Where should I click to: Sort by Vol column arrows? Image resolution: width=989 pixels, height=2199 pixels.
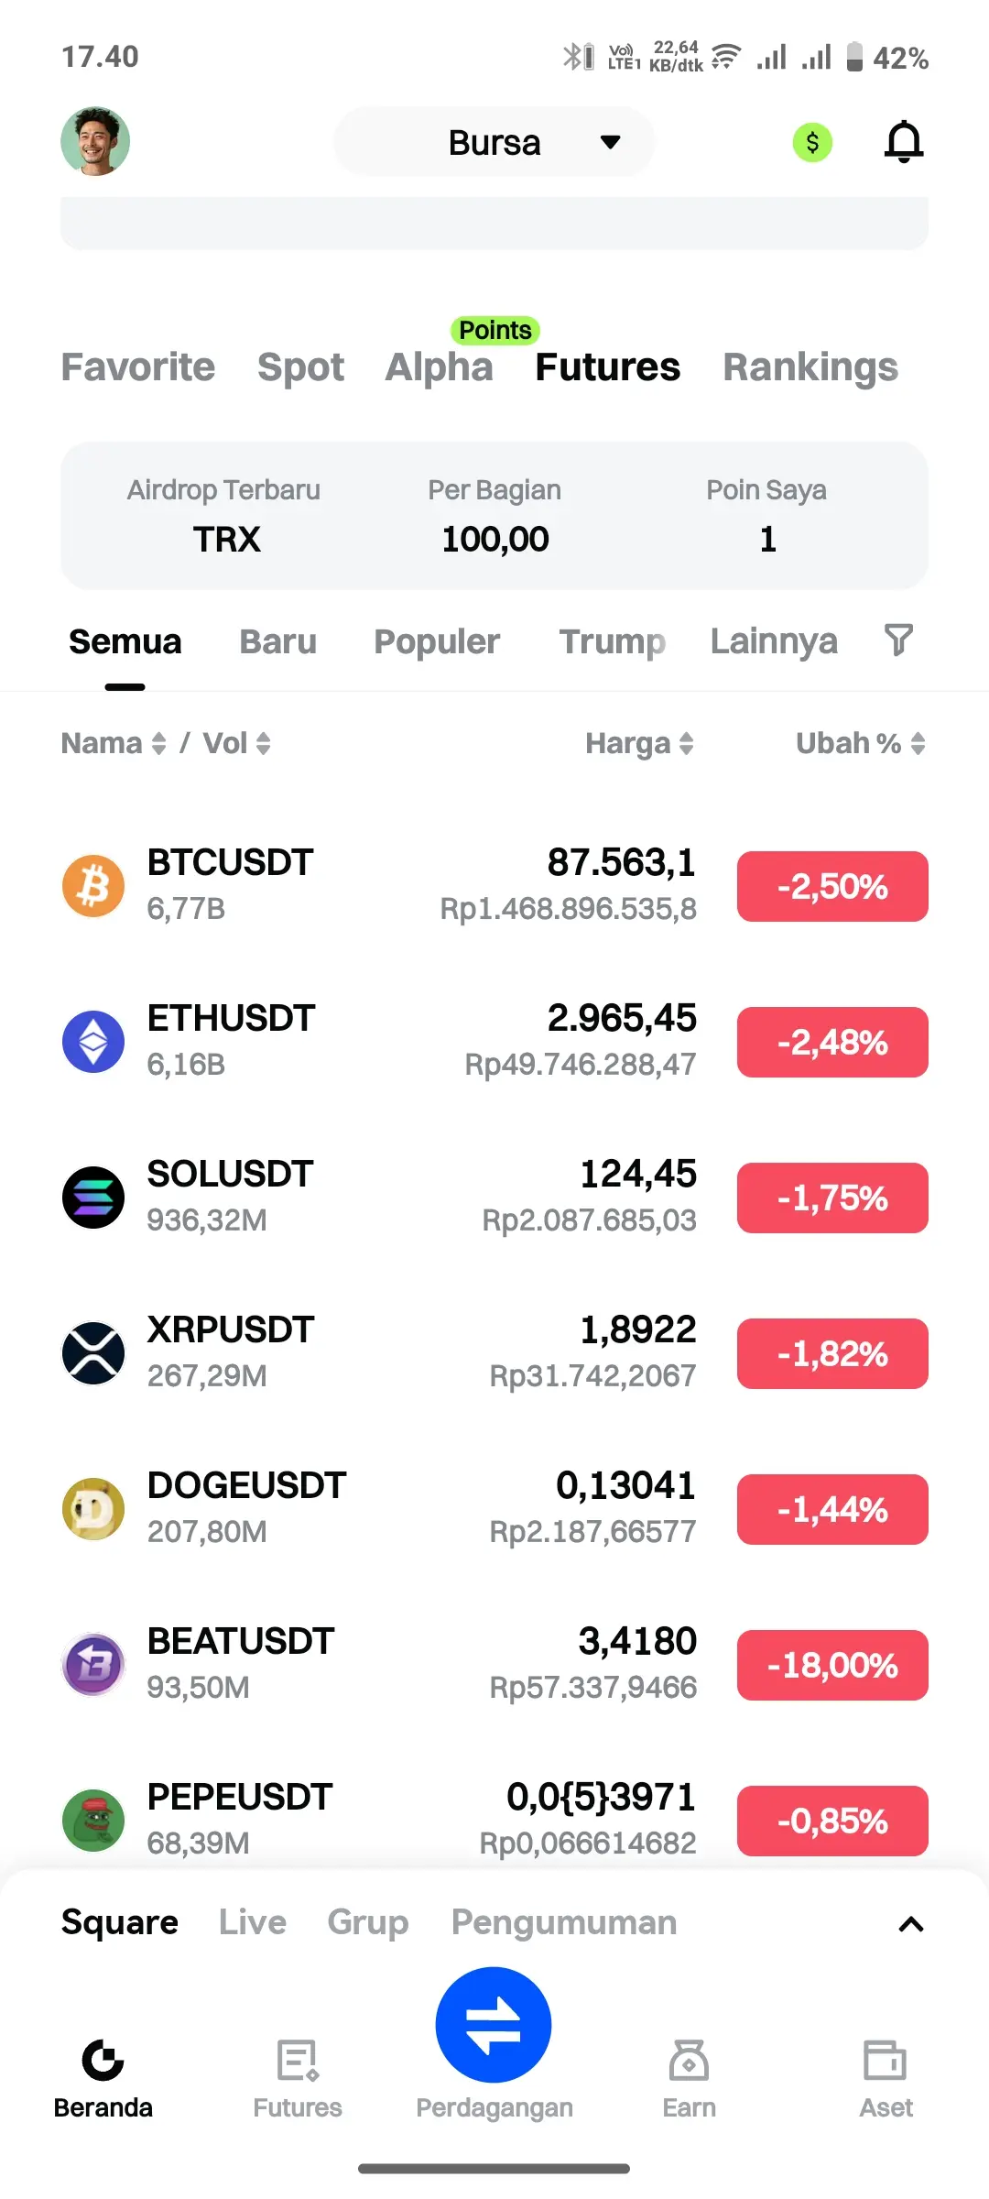263,743
